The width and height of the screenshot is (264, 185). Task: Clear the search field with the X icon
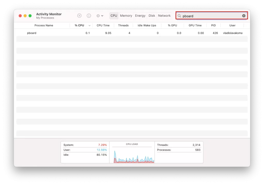tap(244, 16)
